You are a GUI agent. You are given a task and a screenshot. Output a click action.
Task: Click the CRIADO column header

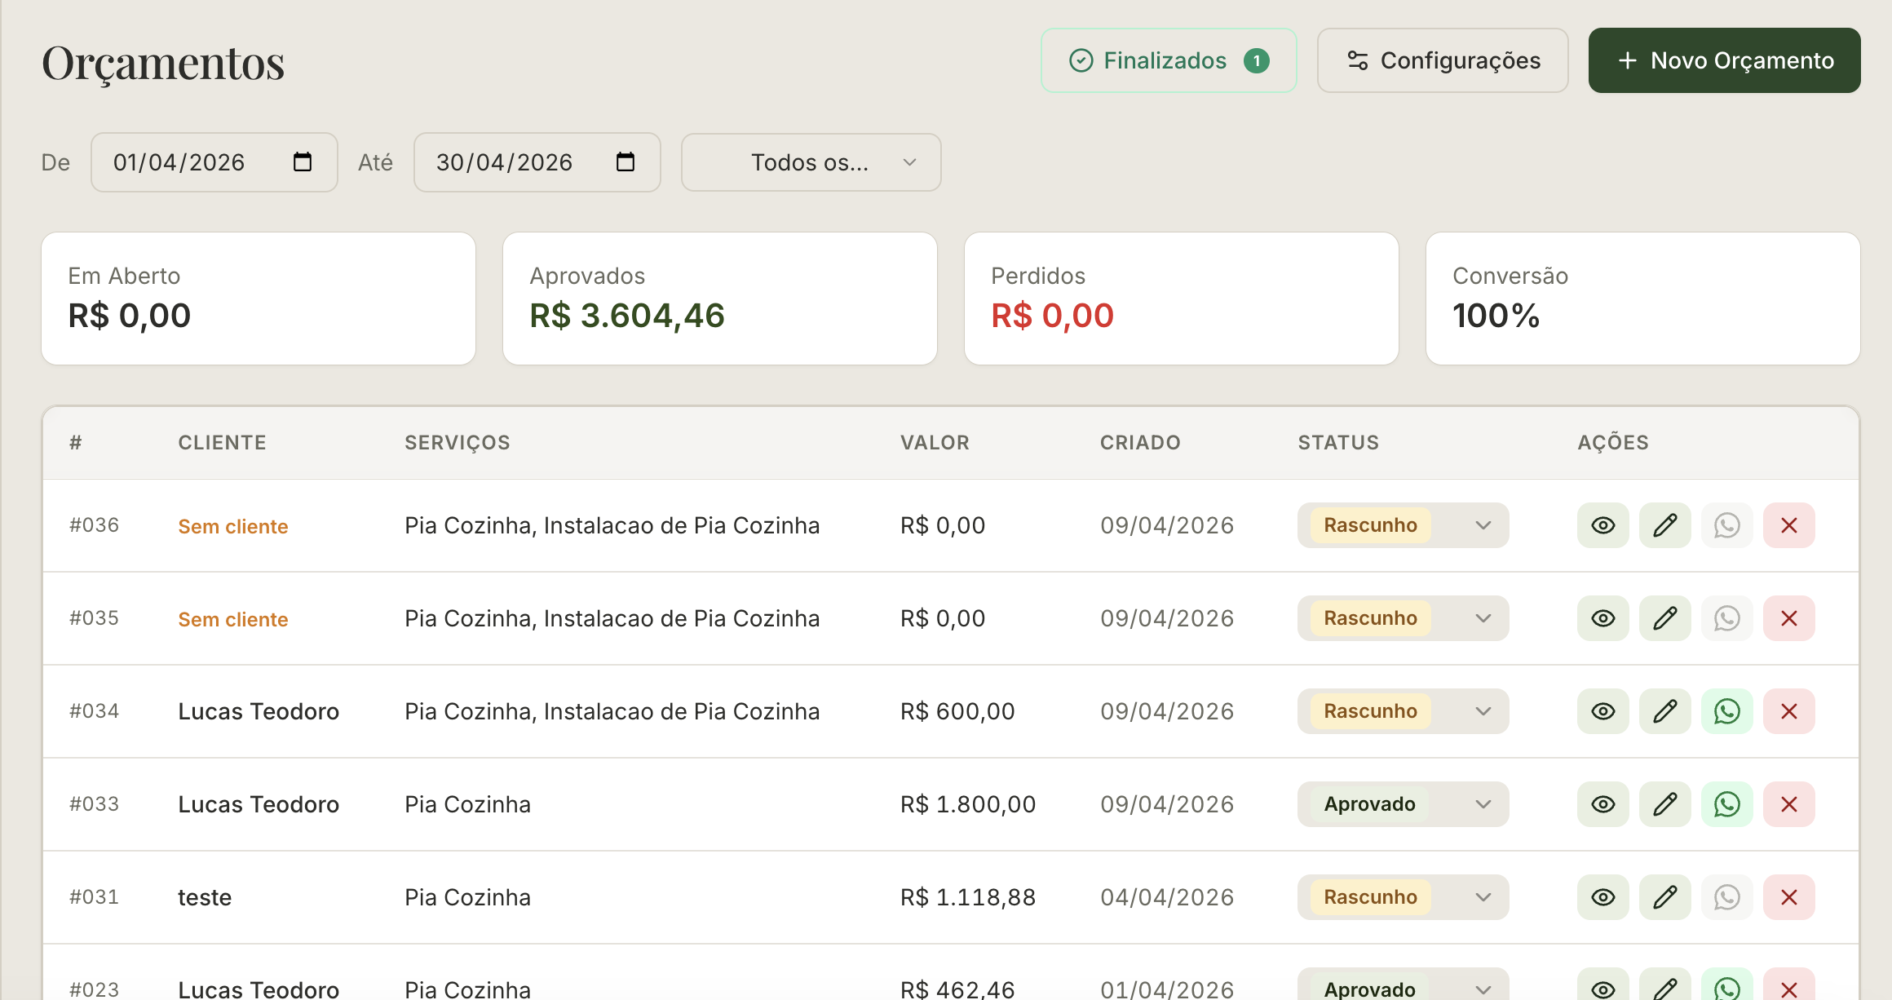click(x=1140, y=443)
